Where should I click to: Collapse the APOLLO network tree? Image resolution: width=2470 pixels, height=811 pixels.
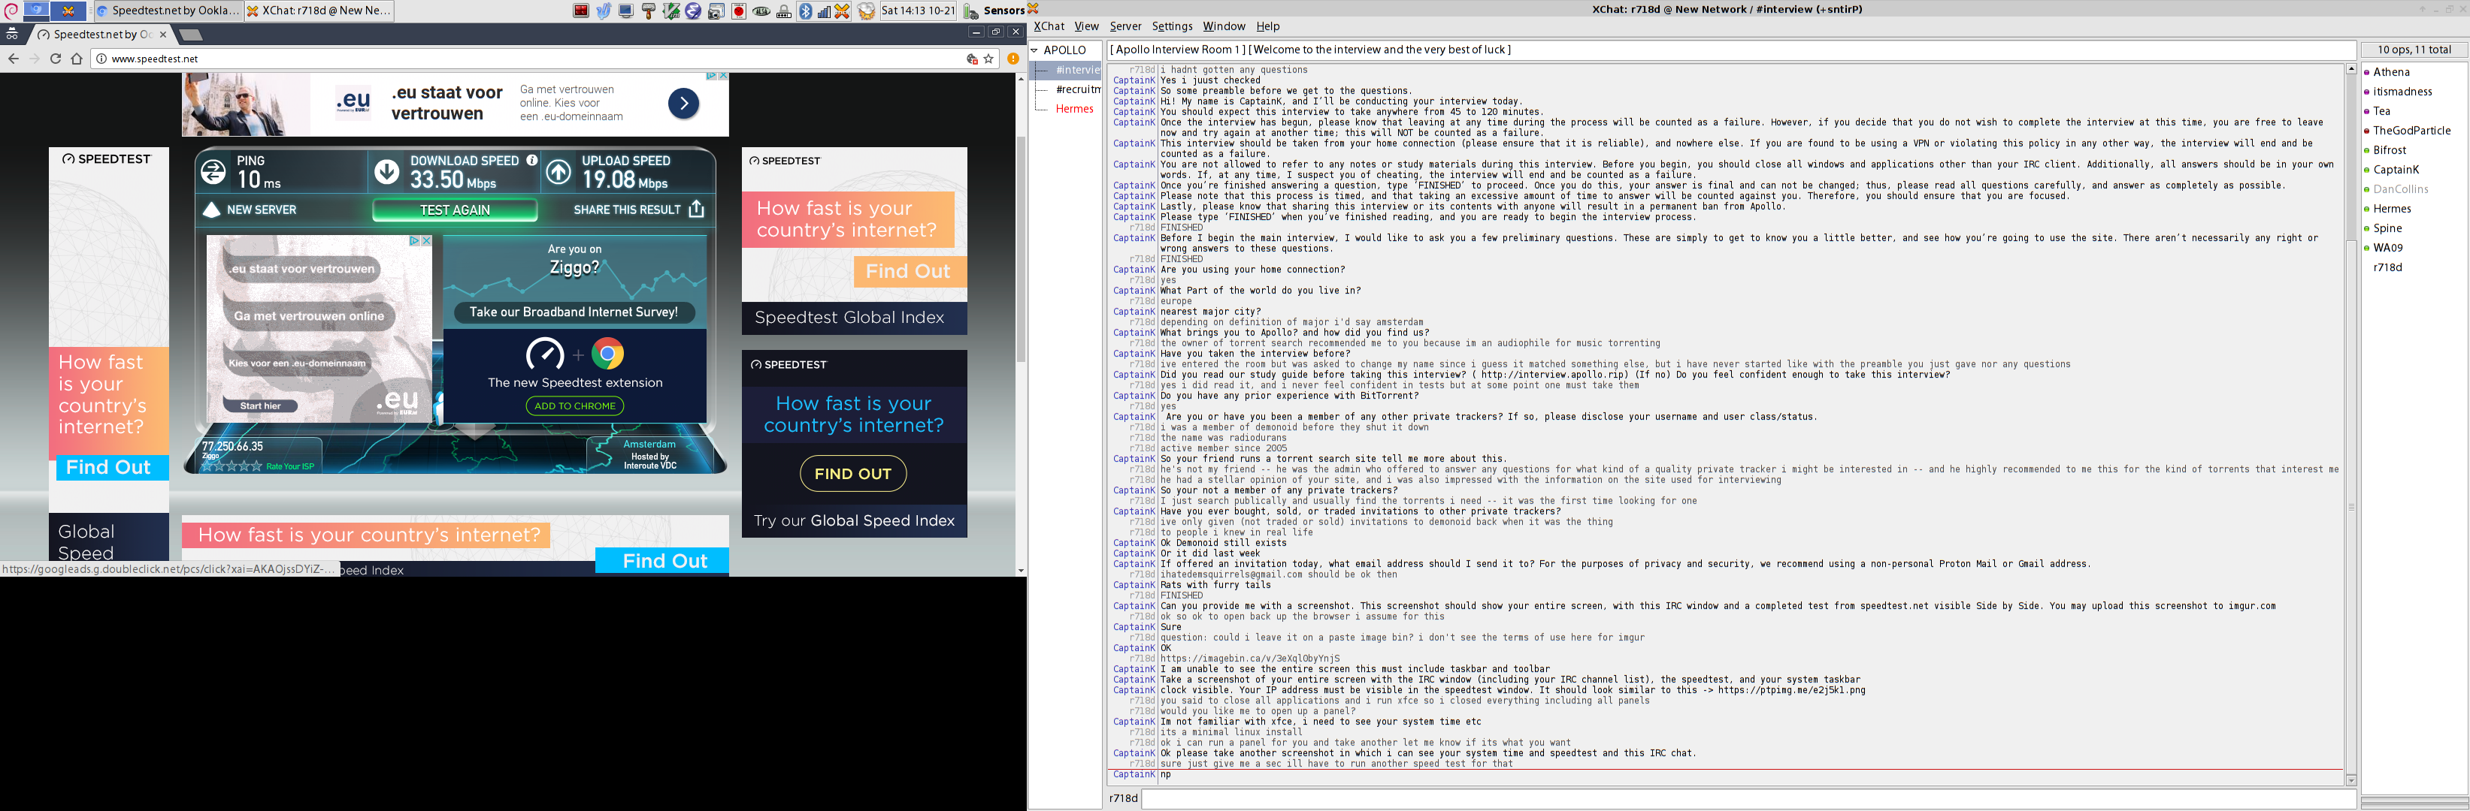click(x=1034, y=50)
